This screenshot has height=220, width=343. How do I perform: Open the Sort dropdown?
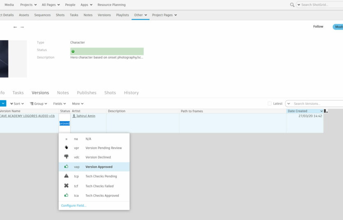(x=17, y=104)
